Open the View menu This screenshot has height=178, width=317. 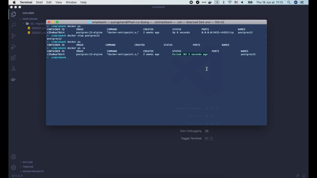coord(58,2)
